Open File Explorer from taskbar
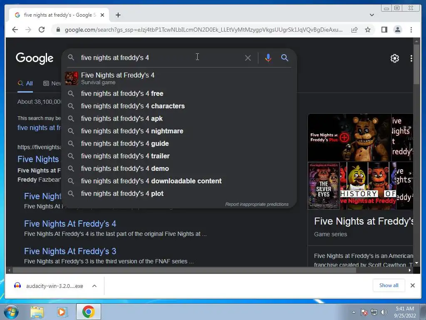This screenshot has width=426, height=320. (37, 312)
